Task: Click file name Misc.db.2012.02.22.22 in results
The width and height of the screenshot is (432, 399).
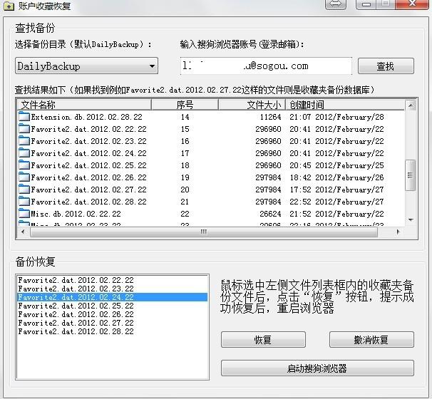Action: point(76,214)
